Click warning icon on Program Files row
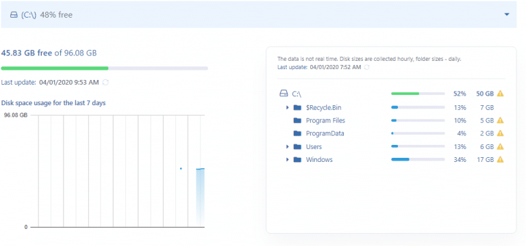 tap(500, 120)
